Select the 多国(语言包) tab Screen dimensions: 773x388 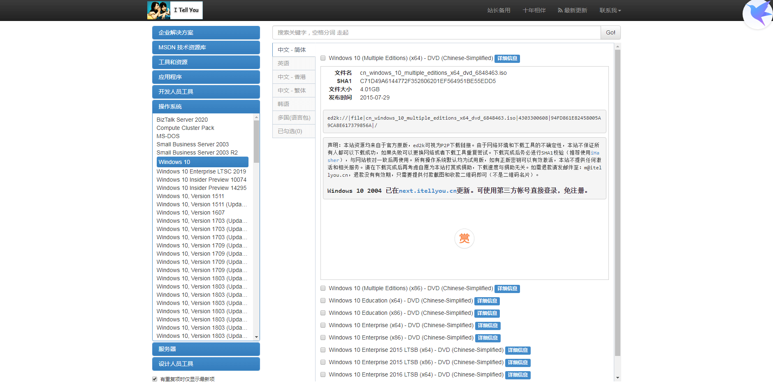294,118
